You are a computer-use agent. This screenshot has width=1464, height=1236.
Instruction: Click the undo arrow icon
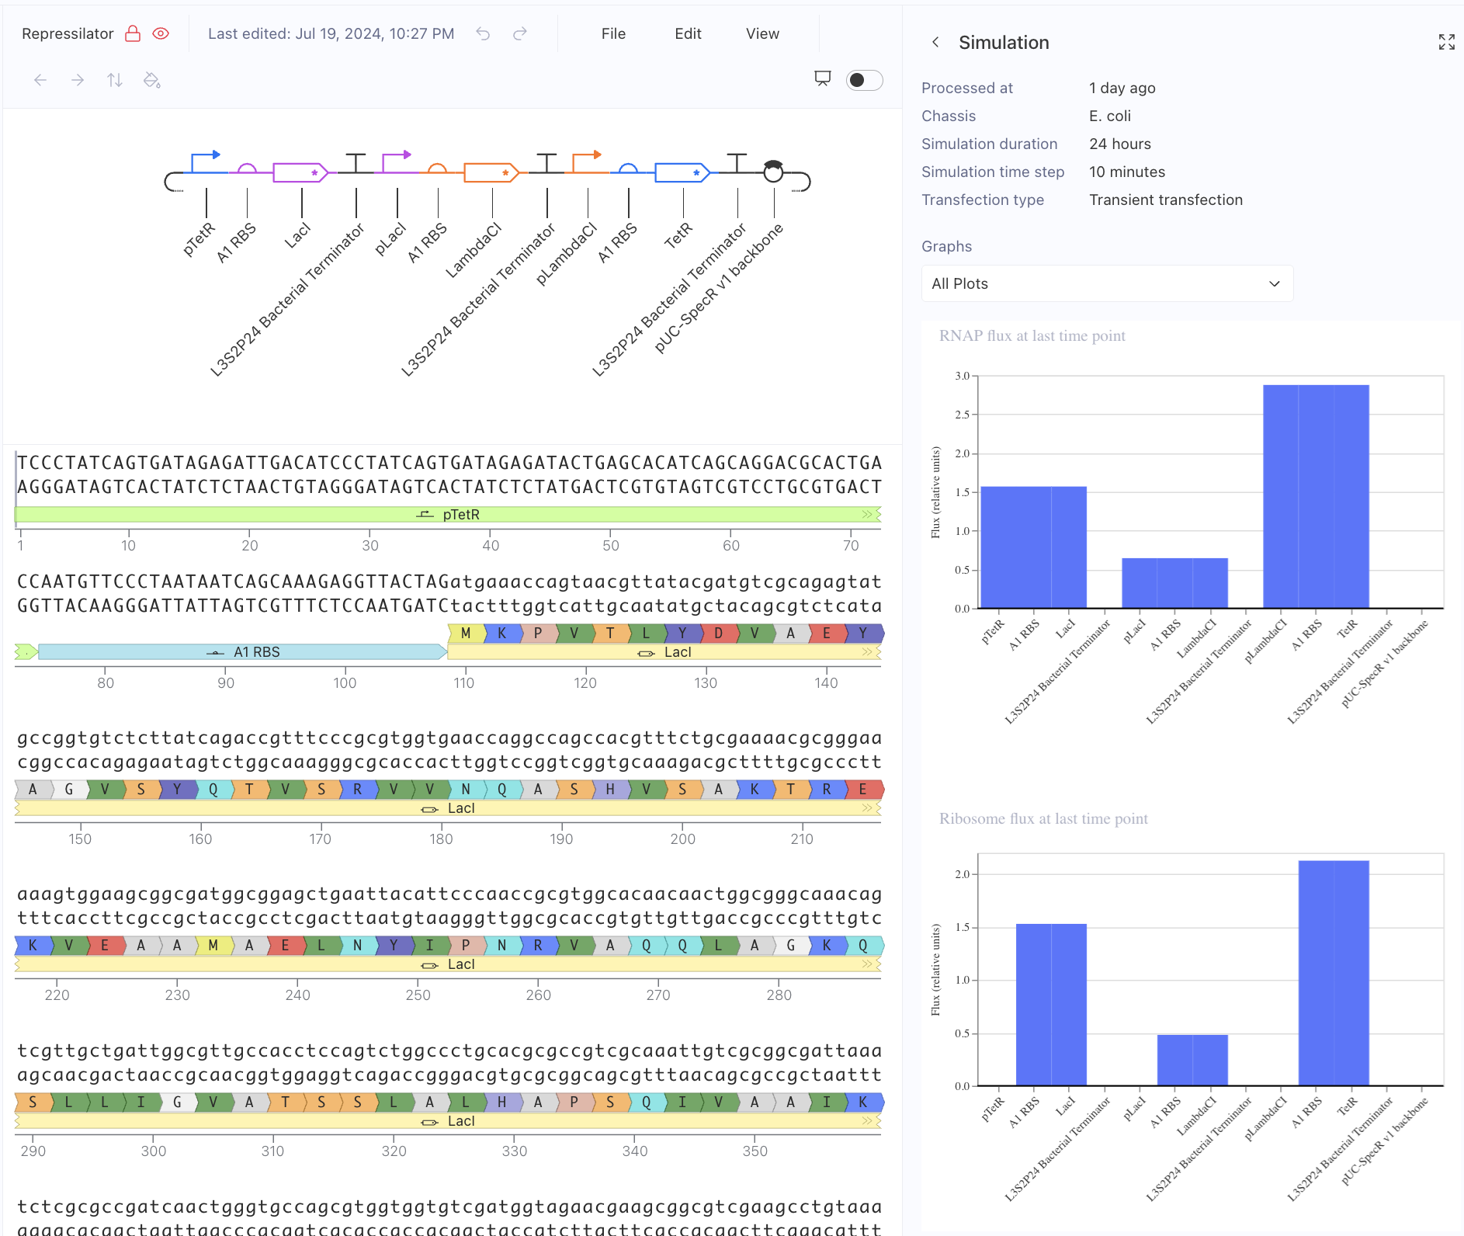point(483,33)
